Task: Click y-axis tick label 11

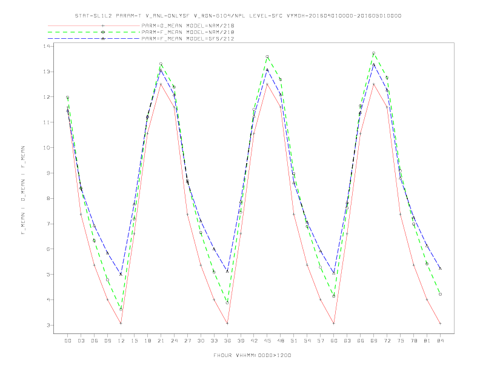Action: [47, 122]
